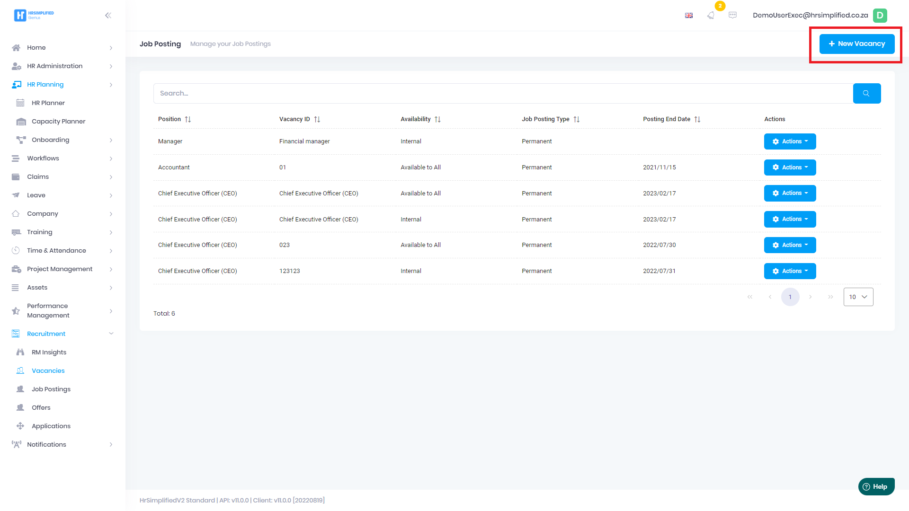Sort by Posting End Date arrows
909x511 pixels.
click(x=697, y=119)
